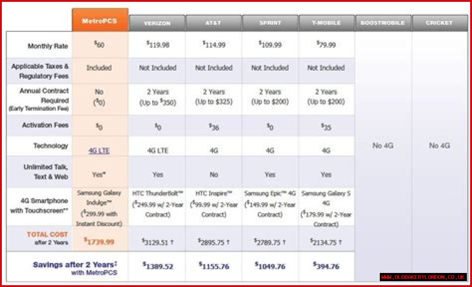Click the TOTAL COST after 2 Years label
Screen dimensions: 472x287
click(x=47, y=238)
